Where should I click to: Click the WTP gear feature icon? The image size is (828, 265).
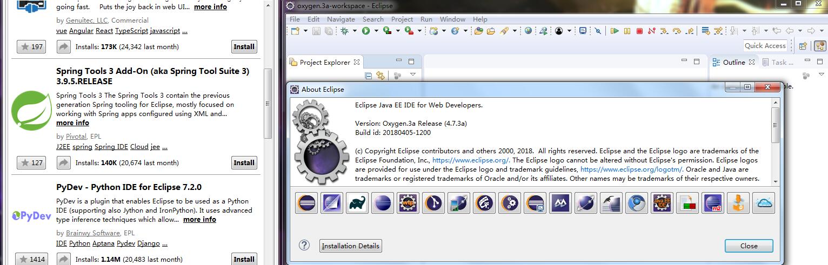pyautogui.click(x=408, y=203)
